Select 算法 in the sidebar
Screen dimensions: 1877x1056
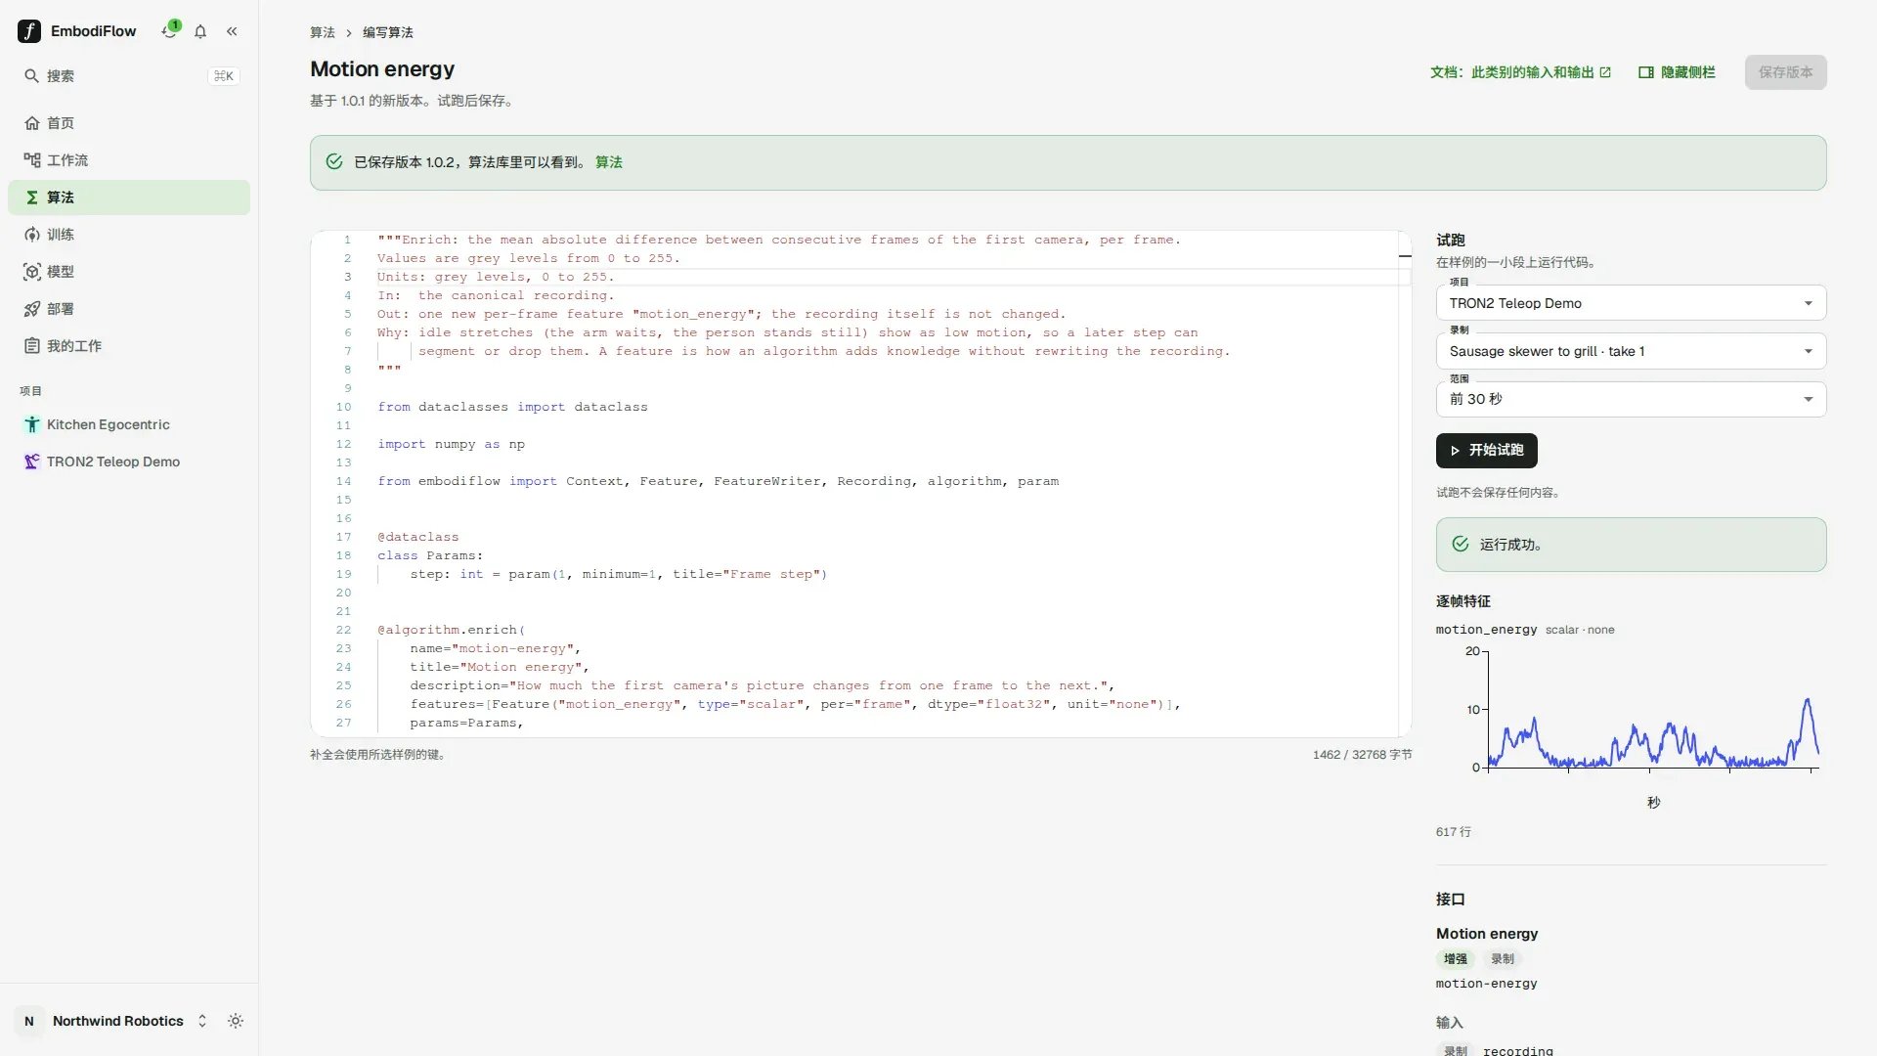tap(129, 198)
